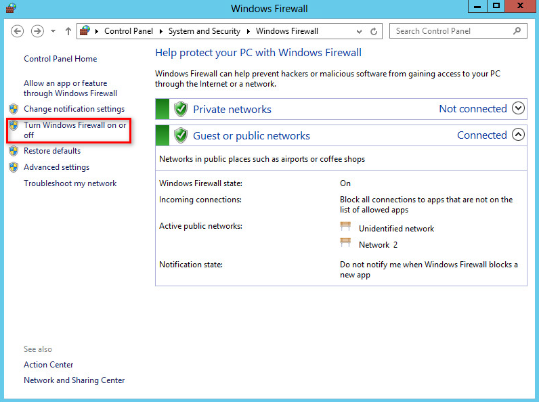Select System and Security in the breadcrumb
The width and height of the screenshot is (539, 402).
pyautogui.click(x=204, y=31)
